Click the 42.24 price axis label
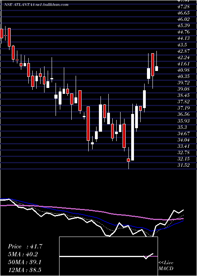Image resolution: width=197 pixels, height=276 pixels. click(x=184, y=58)
